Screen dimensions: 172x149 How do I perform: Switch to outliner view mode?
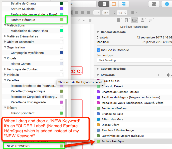pyautogui.click(x=123, y=4)
